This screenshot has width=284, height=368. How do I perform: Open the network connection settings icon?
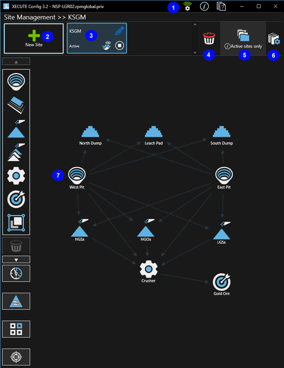coord(187,6)
